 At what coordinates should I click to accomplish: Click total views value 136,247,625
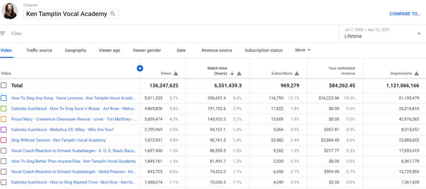[x=164, y=85]
